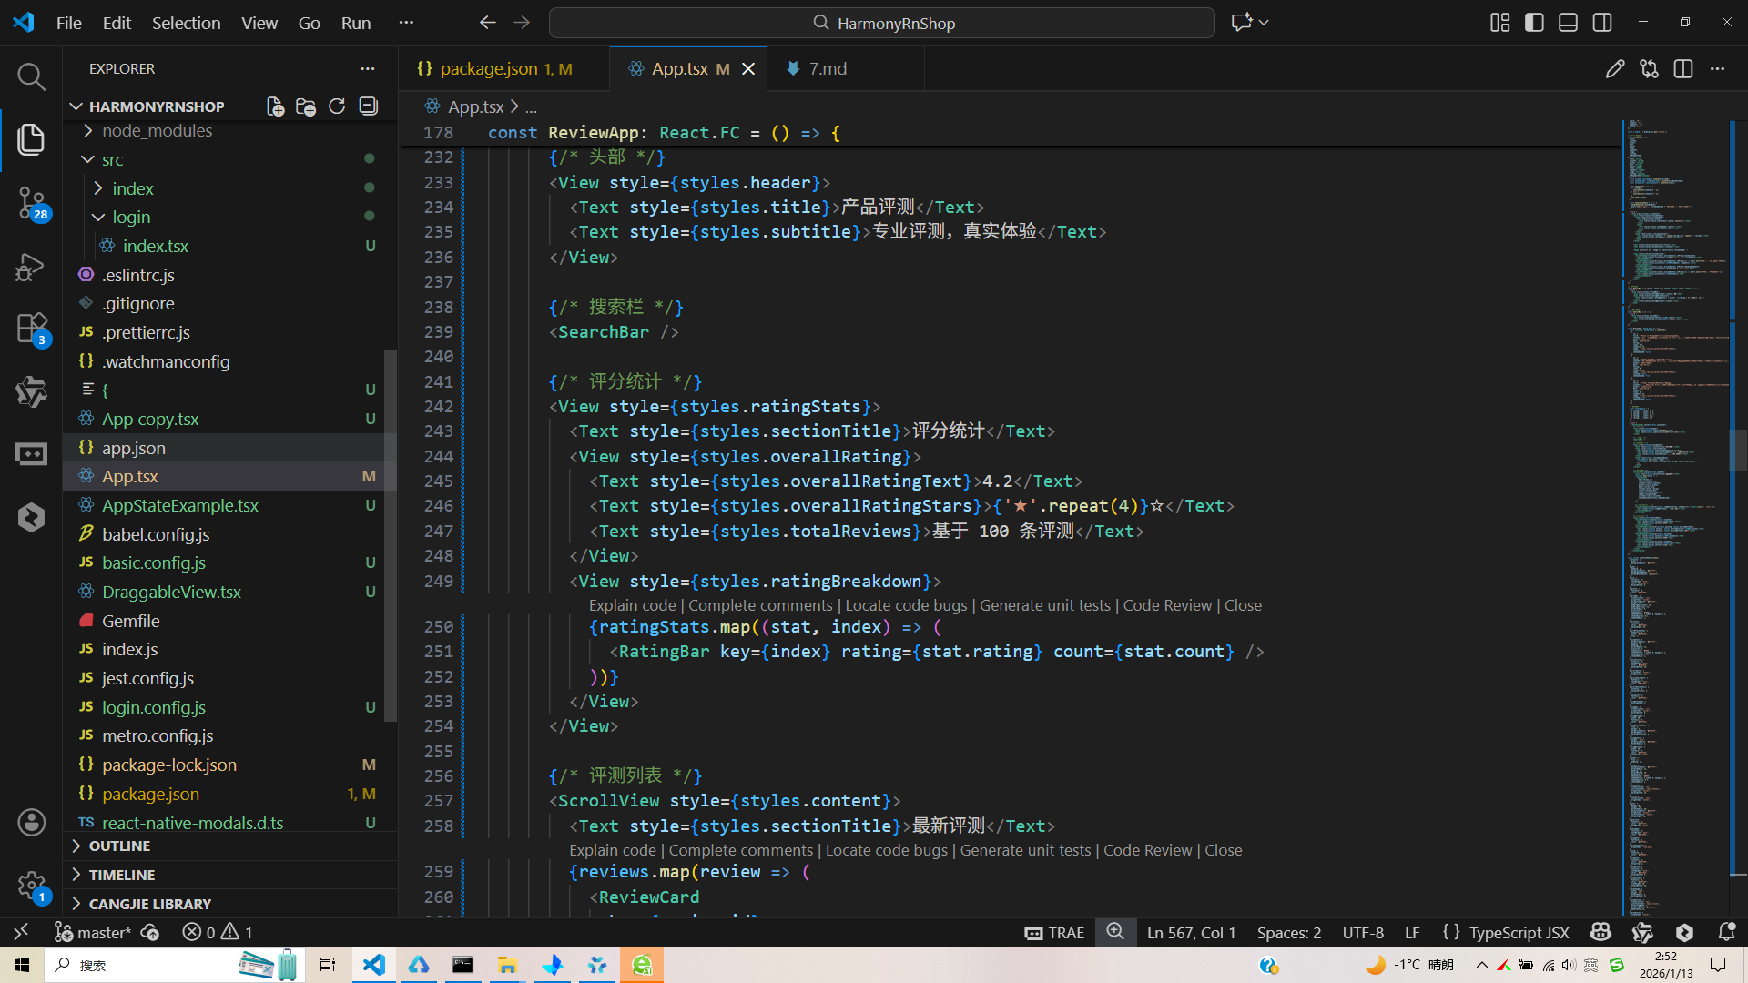Image resolution: width=1748 pixels, height=983 pixels.
Task: Toggle the primary side bar visibility
Action: click(x=1534, y=23)
